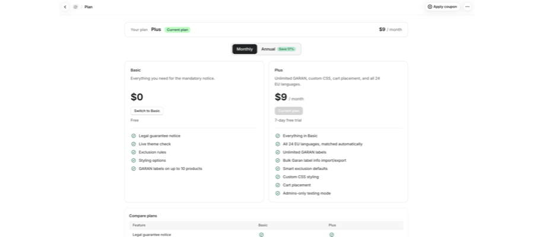Click Smart exclusion defaults feature text
534x237 pixels.
(305, 169)
